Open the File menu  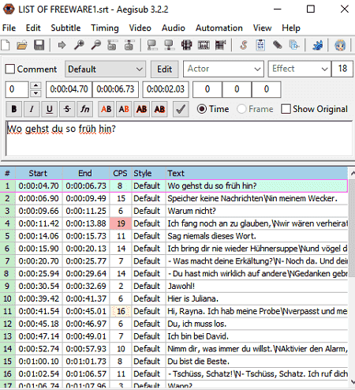(9, 28)
